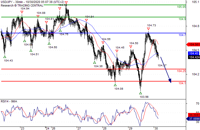
Task: Select the red triangle marker at 104.73
Action: 148,29
